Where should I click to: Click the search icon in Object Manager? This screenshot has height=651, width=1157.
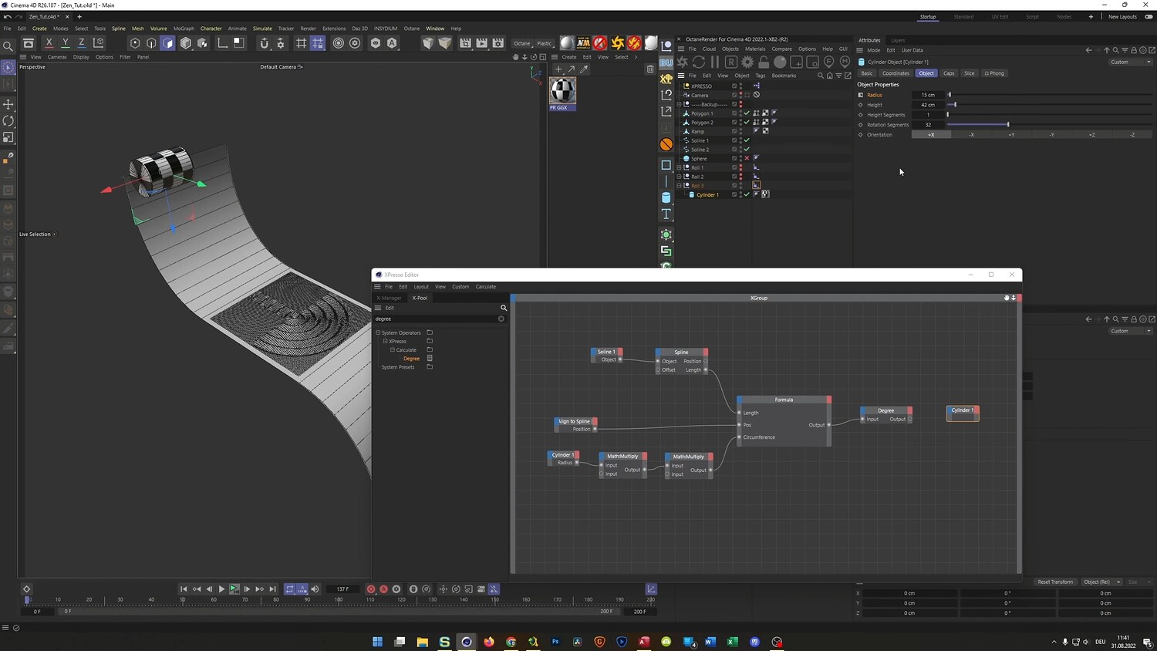point(821,76)
